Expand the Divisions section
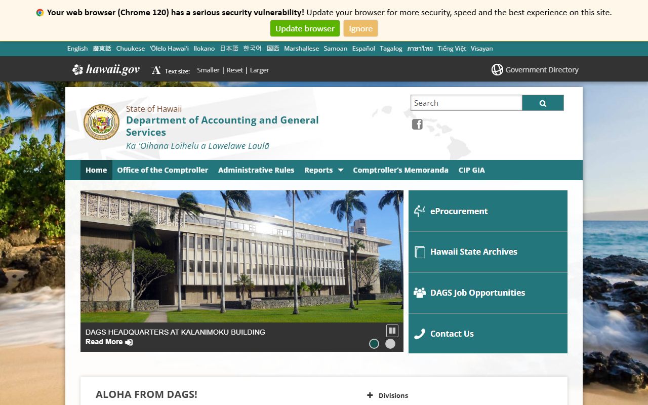The height and width of the screenshot is (405, 648). [388, 395]
